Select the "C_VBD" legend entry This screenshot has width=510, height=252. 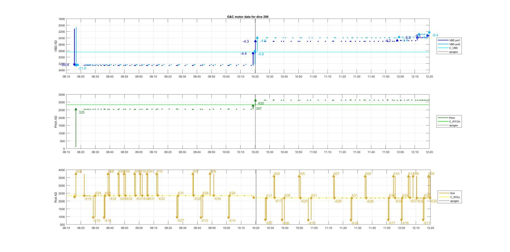click(x=448, y=48)
